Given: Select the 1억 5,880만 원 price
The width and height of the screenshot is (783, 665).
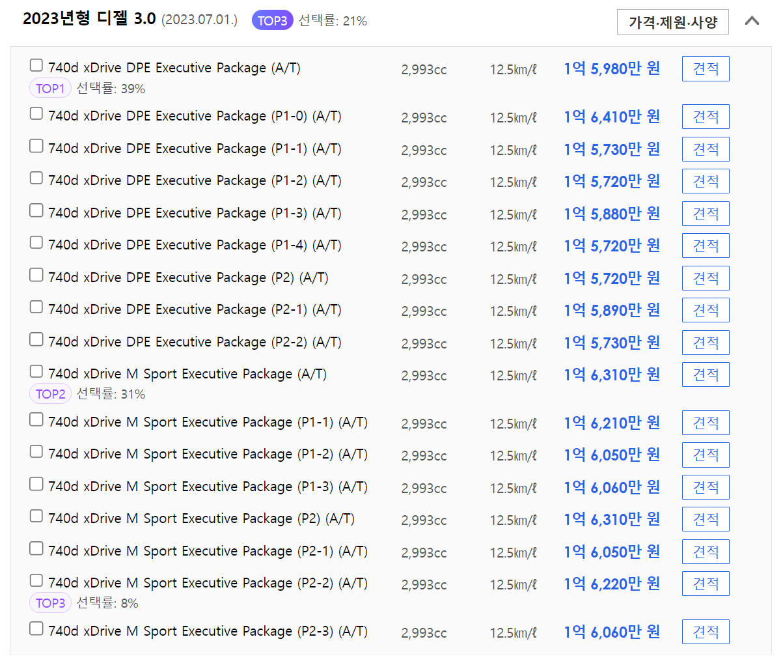Looking at the screenshot, I should [612, 214].
